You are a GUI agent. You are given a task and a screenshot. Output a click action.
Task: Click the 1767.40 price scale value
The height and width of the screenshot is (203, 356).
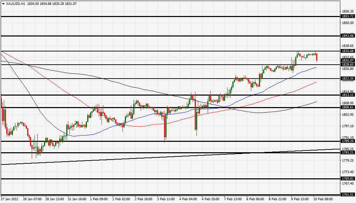[x=348, y=183]
